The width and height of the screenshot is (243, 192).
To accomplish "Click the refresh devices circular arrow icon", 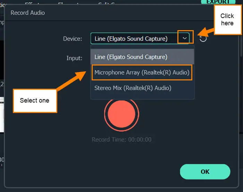I will point(203,38).
